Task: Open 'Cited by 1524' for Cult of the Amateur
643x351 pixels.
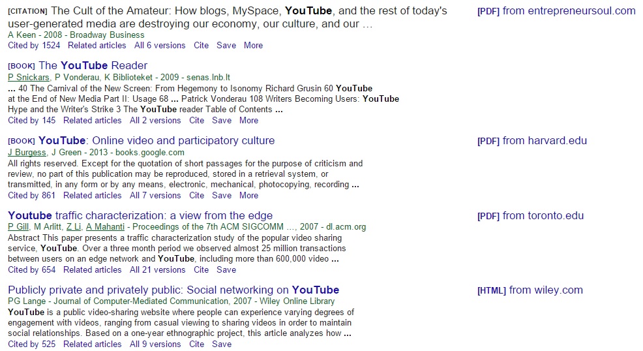Action: point(34,46)
